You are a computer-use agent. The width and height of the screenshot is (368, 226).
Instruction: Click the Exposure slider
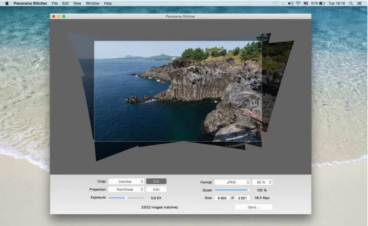click(126, 198)
